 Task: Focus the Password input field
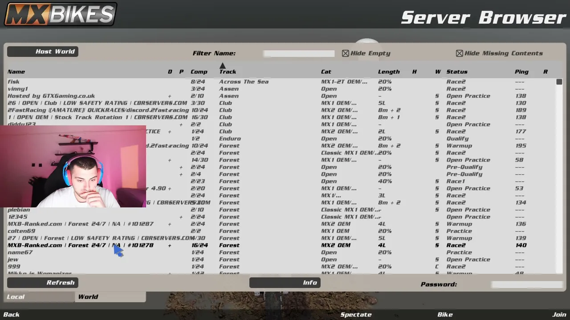point(527,284)
